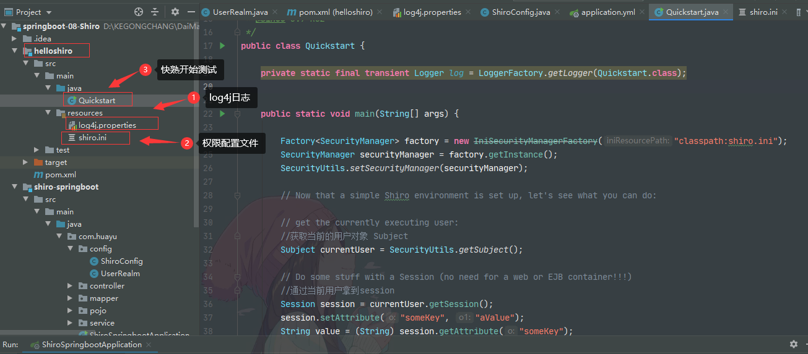Open Project panel settings gear
Viewport: 808px width, 354px height.
175,12
